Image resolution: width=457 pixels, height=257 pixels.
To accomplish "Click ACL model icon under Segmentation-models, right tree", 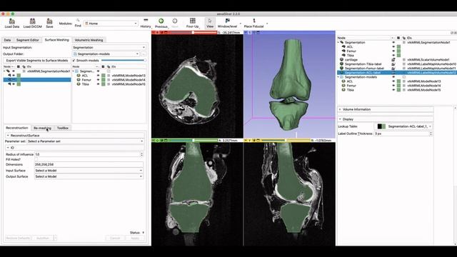I will [343, 81].
